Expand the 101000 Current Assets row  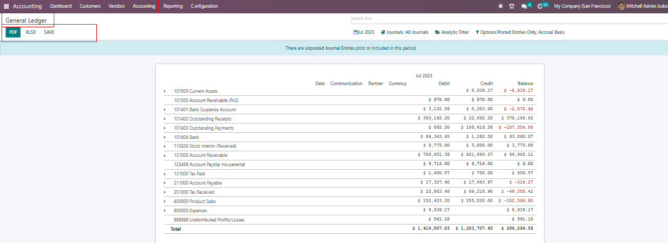click(165, 91)
